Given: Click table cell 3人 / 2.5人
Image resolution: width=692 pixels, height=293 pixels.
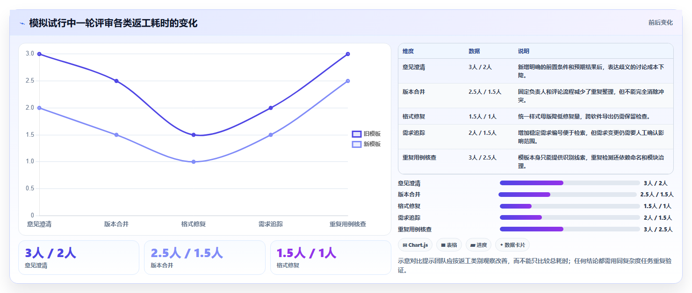Looking at the screenshot, I should click(483, 158).
